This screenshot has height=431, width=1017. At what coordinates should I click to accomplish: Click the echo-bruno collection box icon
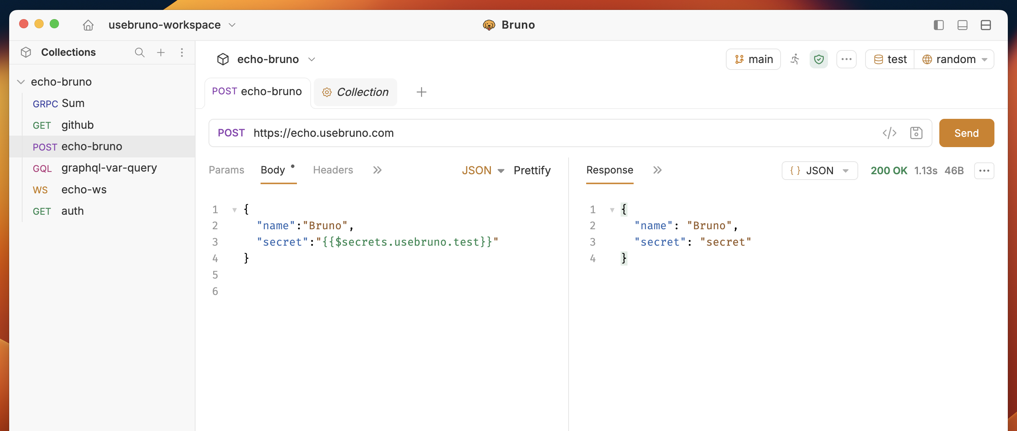pyautogui.click(x=223, y=59)
